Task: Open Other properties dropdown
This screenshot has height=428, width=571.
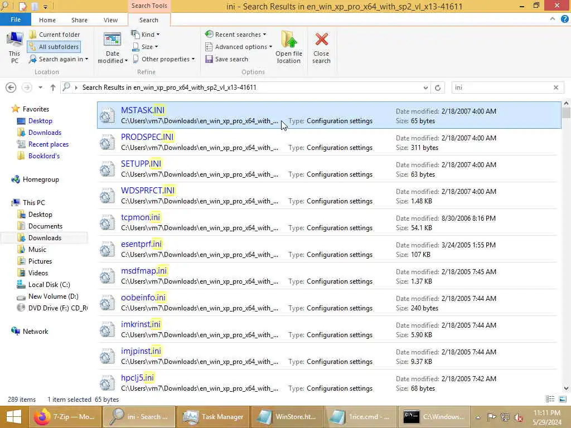Action: click(163, 59)
